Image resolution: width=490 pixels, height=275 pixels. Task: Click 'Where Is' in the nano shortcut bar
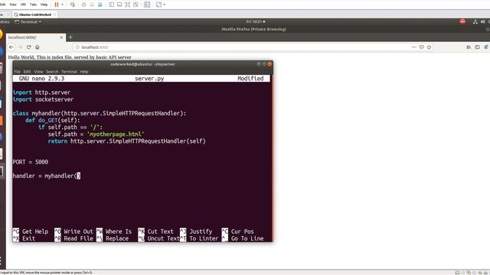(x=119, y=231)
